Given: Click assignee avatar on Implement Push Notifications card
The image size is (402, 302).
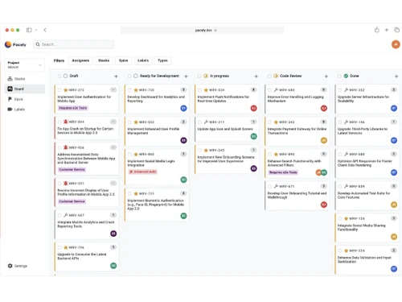Looking at the screenshot, I should coord(253,108).
